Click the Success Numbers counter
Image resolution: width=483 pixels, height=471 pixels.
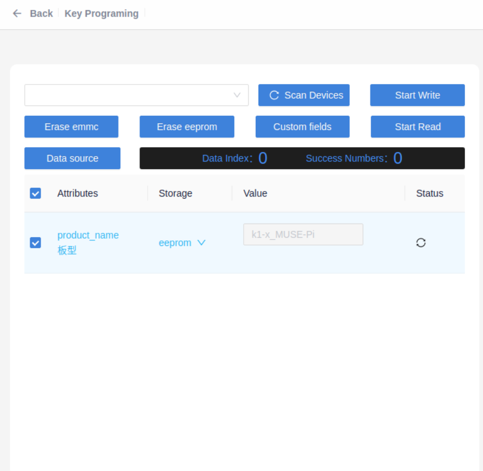click(x=354, y=158)
